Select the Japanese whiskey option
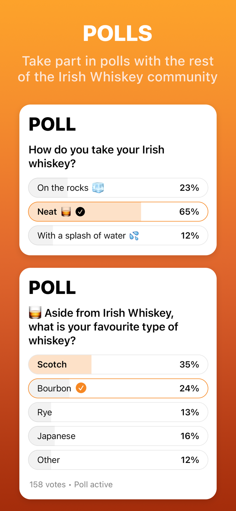Image resolution: width=236 pixels, height=511 pixels. point(118,436)
